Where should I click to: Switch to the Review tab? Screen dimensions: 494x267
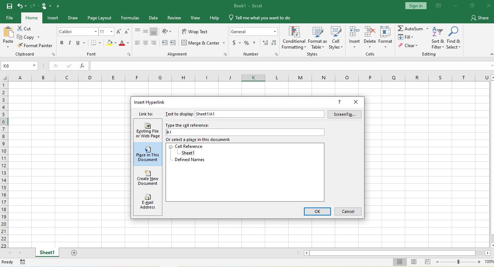coord(174,18)
